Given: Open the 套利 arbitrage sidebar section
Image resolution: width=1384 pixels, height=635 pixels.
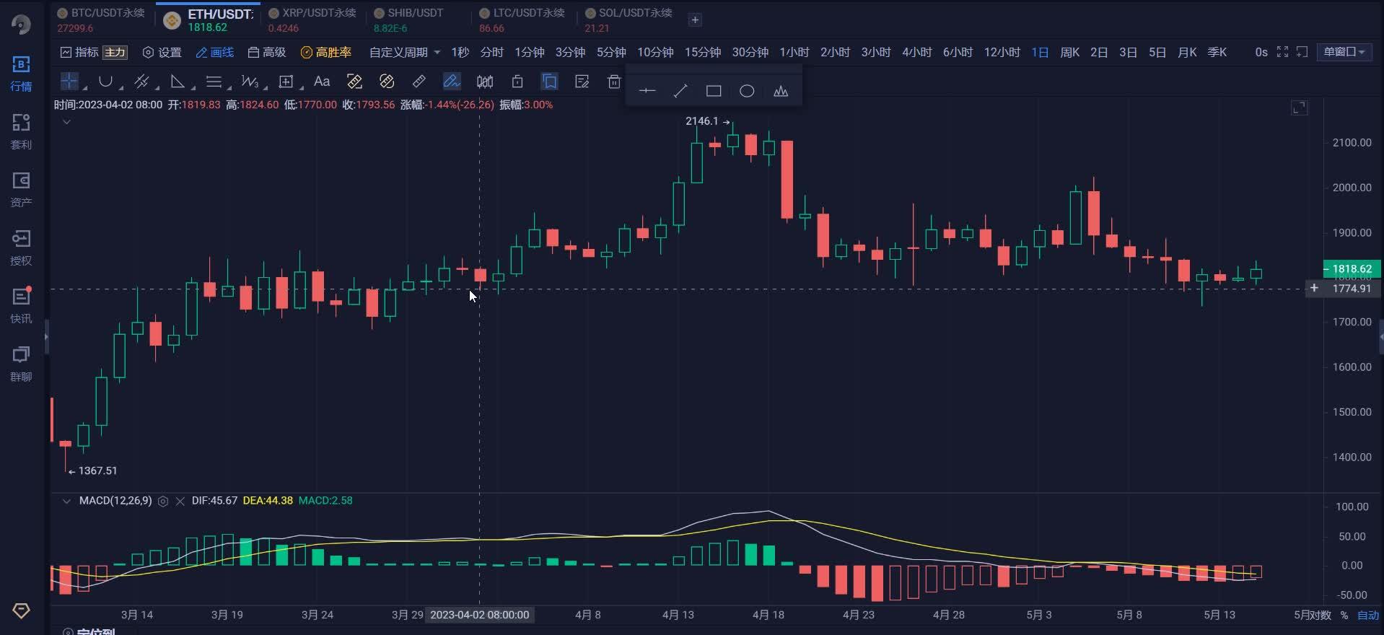Looking at the screenshot, I should coord(21,131).
